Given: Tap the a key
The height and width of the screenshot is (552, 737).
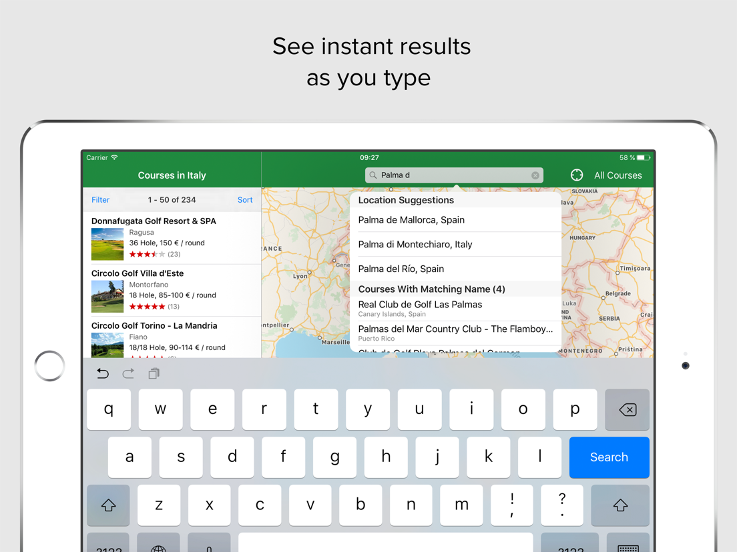Looking at the screenshot, I should coord(130,457).
